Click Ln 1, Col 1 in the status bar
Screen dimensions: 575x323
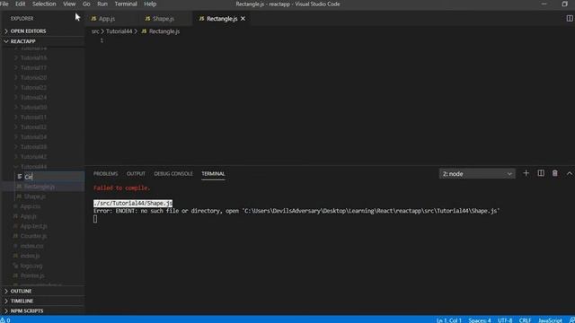pos(449,320)
